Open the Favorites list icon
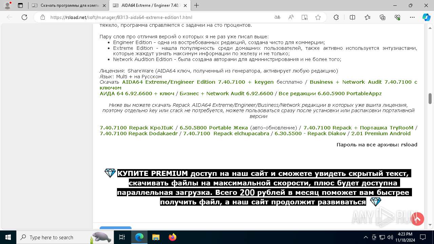The width and height of the screenshot is (434, 244). tap(368, 17)
